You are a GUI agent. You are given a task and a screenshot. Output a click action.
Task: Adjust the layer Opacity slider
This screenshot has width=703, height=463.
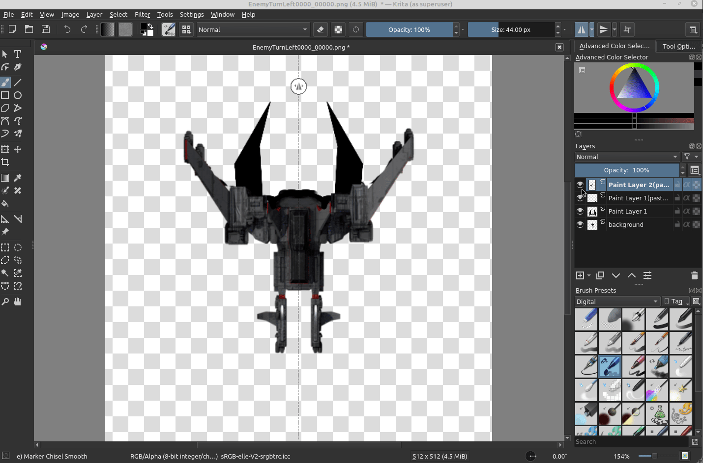(627, 170)
